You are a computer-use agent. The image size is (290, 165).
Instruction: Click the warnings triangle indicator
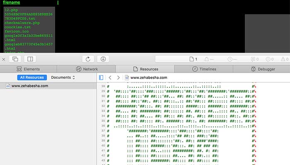point(285,59)
